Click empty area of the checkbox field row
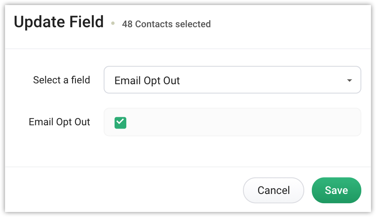Viewport: 376px width, 217px height. pyautogui.click(x=240, y=122)
